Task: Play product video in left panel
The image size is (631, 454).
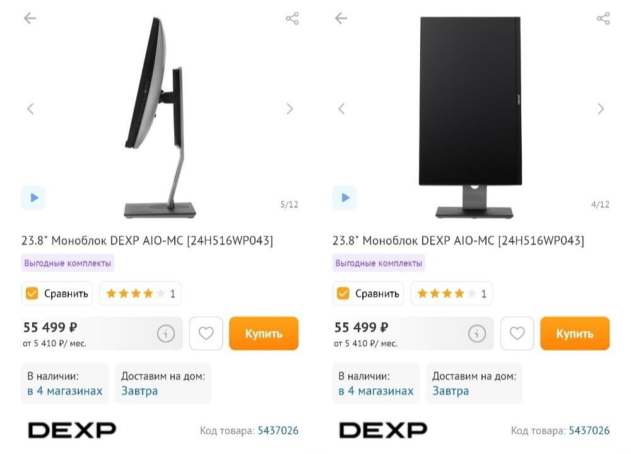Action: point(33,197)
